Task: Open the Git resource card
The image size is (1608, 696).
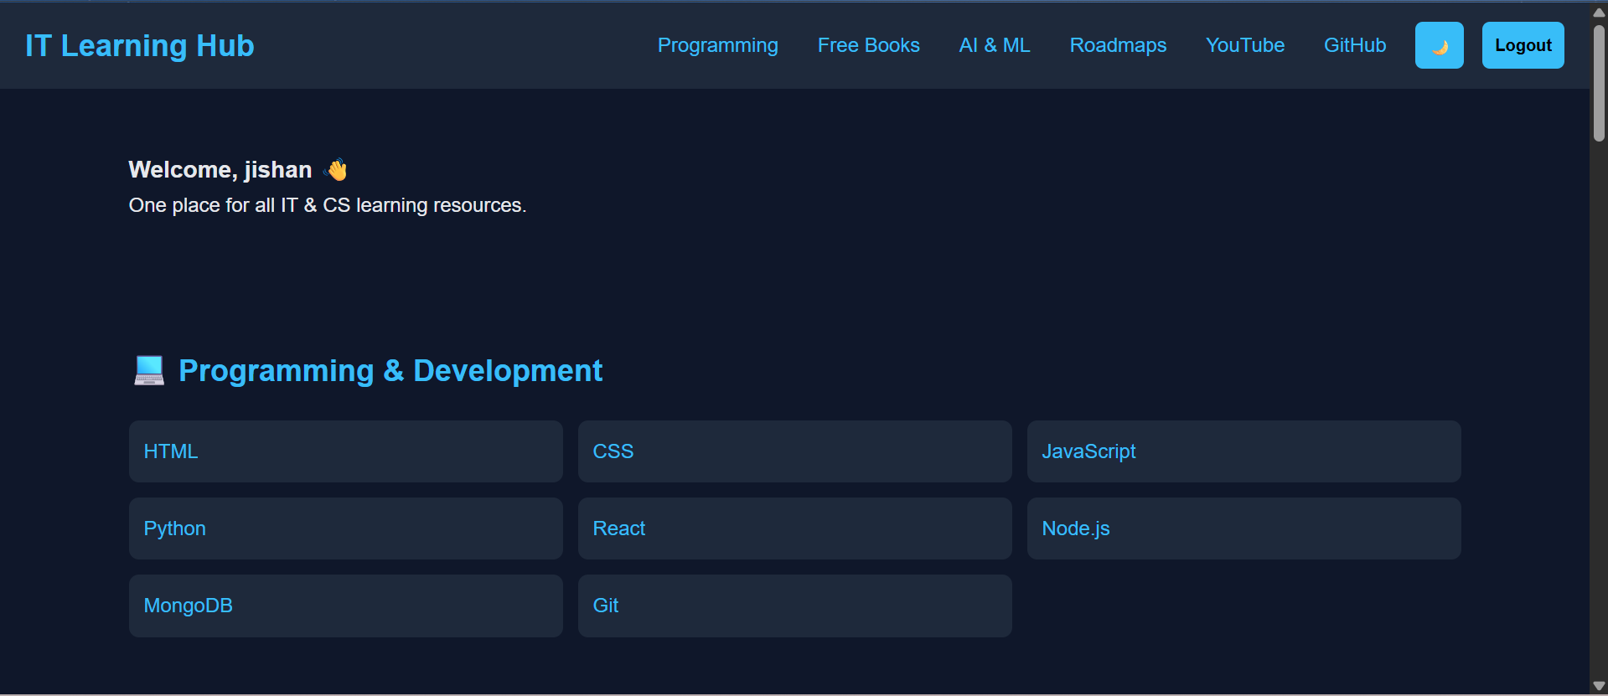Action: [794, 606]
